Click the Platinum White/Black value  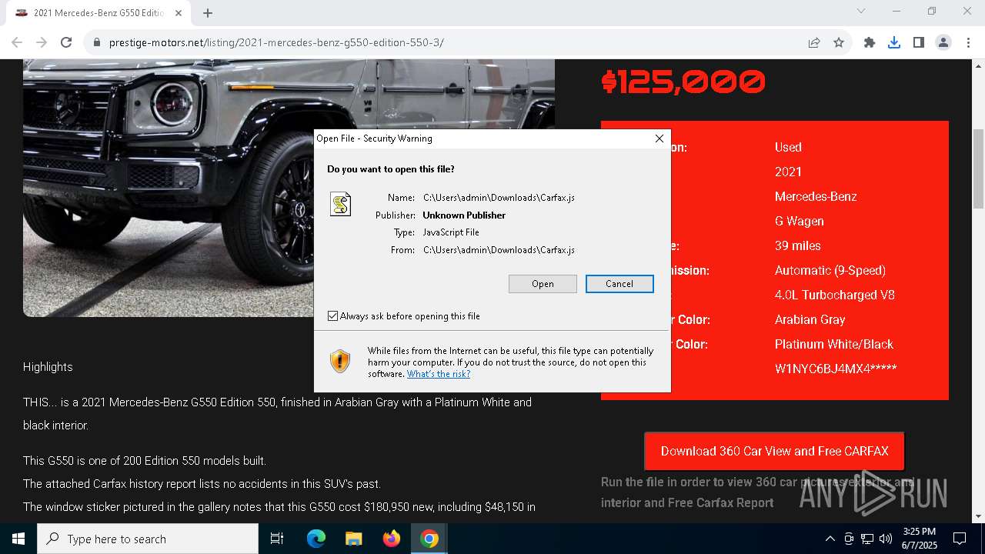(834, 344)
